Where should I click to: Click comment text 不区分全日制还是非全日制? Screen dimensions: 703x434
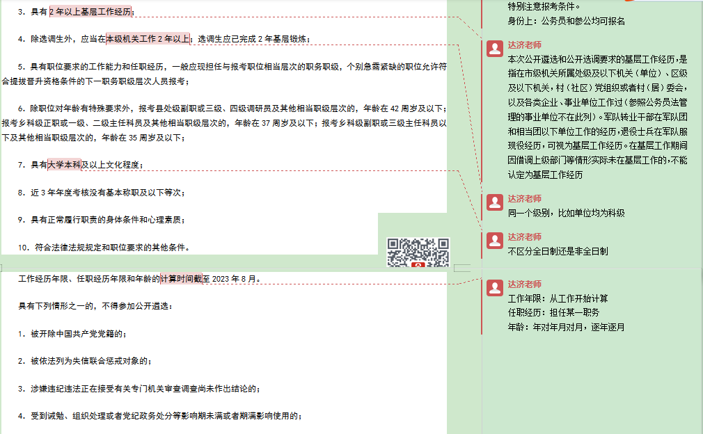558,251
